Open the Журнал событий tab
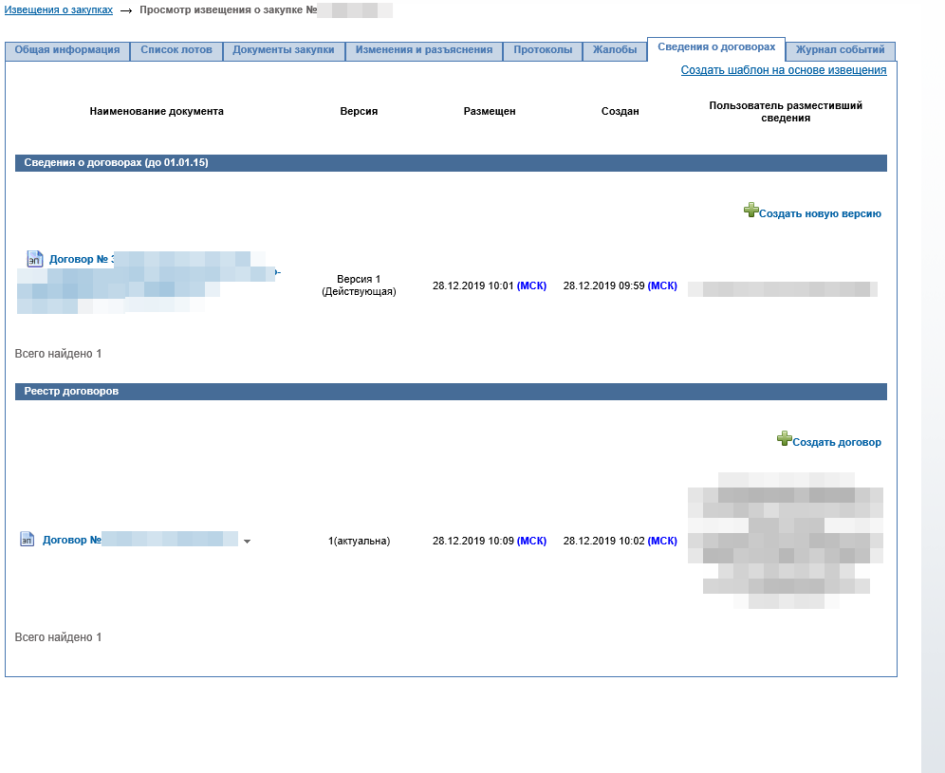Image resolution: width=945 pixels, height=773 pixels. [x=840, y=50]
